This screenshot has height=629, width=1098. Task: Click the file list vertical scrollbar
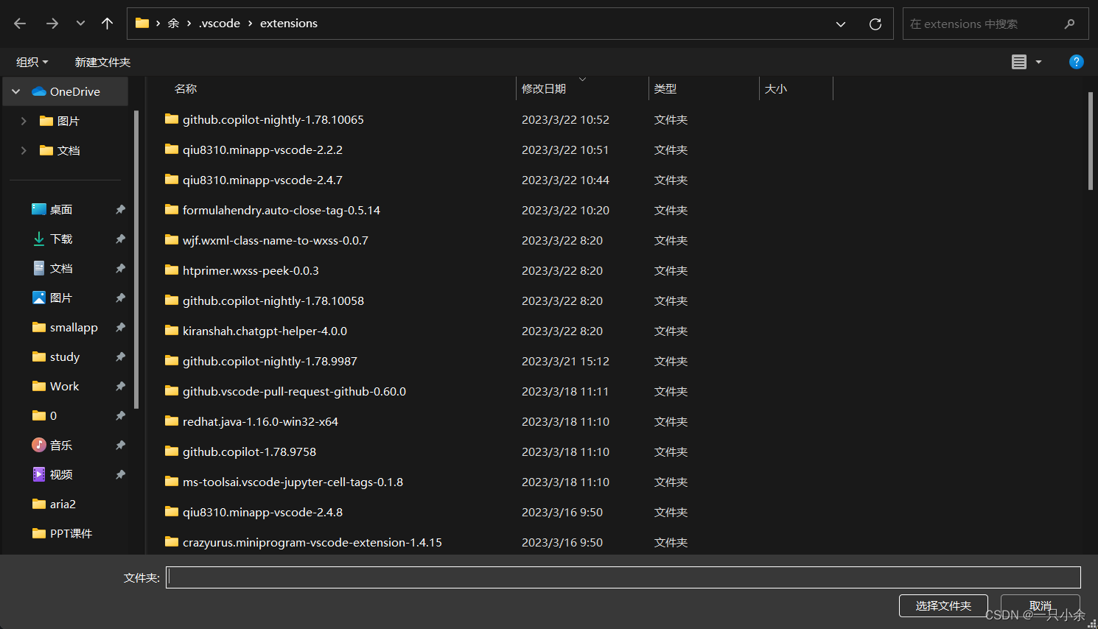pyautogui.click(x=1090, y=141)
